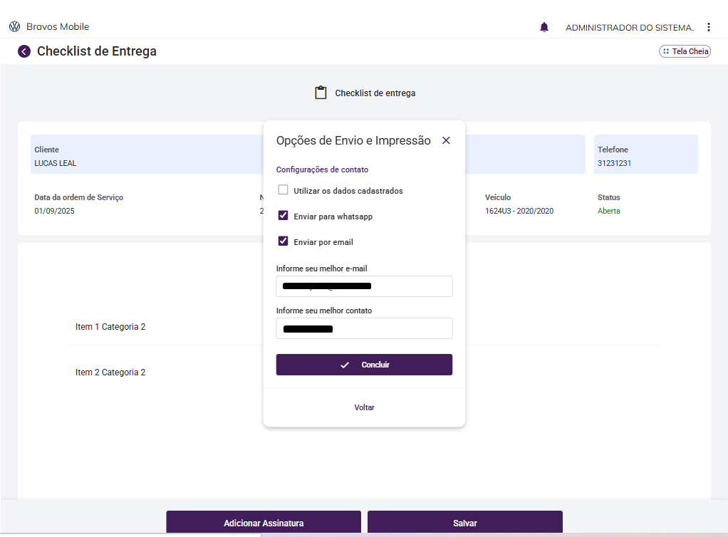Image resolution: width=728 pixels, height=537 pixels.
Task: Enable Utilizar os dados cadastrados checkbox
Action: [284, 190]
